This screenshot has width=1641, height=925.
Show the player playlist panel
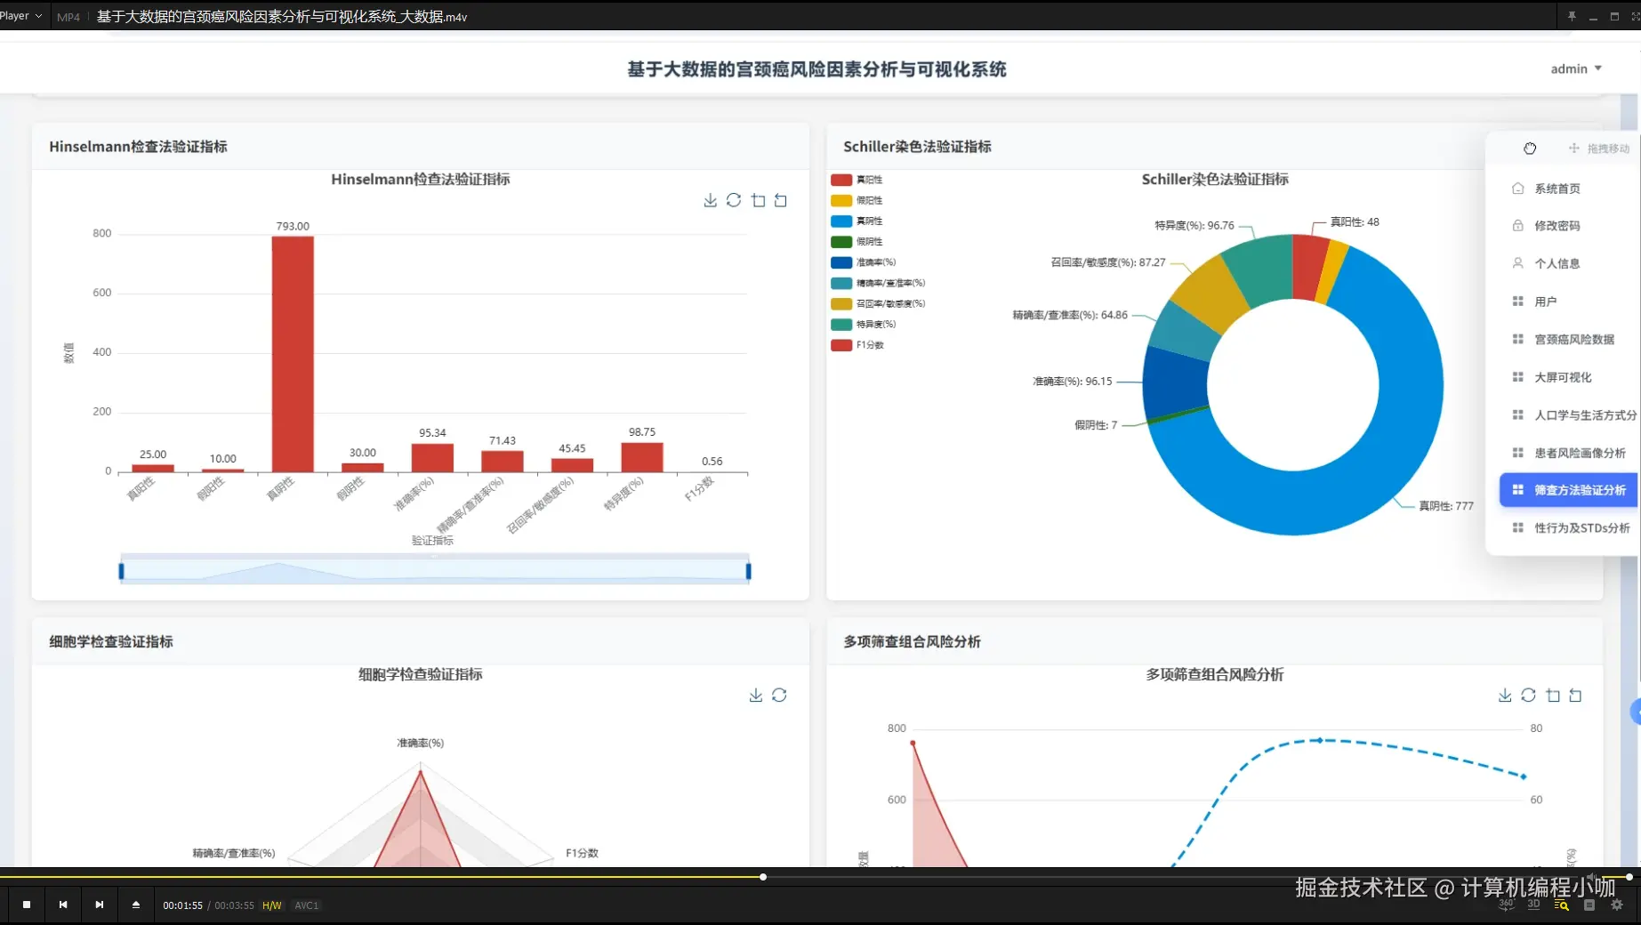coord(1589,905)
